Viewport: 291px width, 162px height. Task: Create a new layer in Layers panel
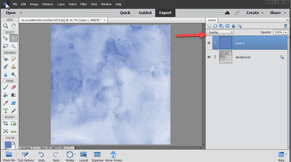(x=209, y=26)
